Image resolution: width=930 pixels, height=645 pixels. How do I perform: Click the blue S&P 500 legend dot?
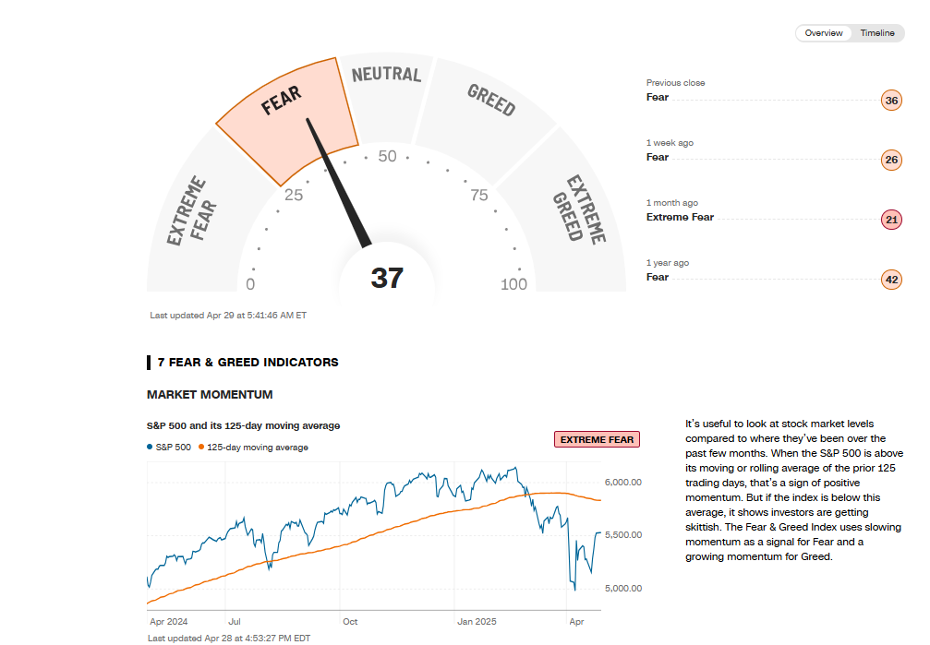pos(150,448)
